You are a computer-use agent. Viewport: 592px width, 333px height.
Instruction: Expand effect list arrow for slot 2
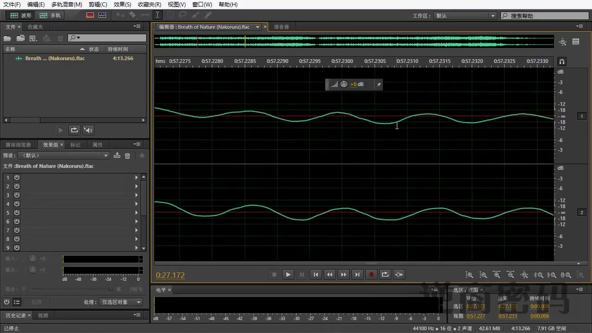(136, 186)
